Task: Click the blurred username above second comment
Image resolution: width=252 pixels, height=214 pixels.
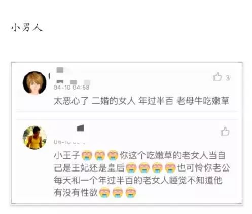Action: 81,128
